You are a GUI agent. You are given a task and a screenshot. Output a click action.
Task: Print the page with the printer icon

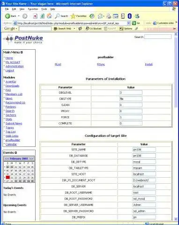(x=109, y=16)
